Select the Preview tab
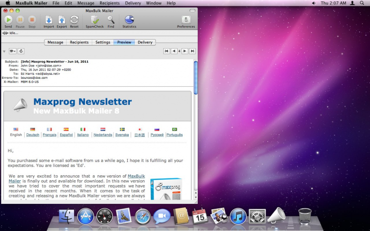The width and height of the screenshot is (370, 231). click(124, 42)
